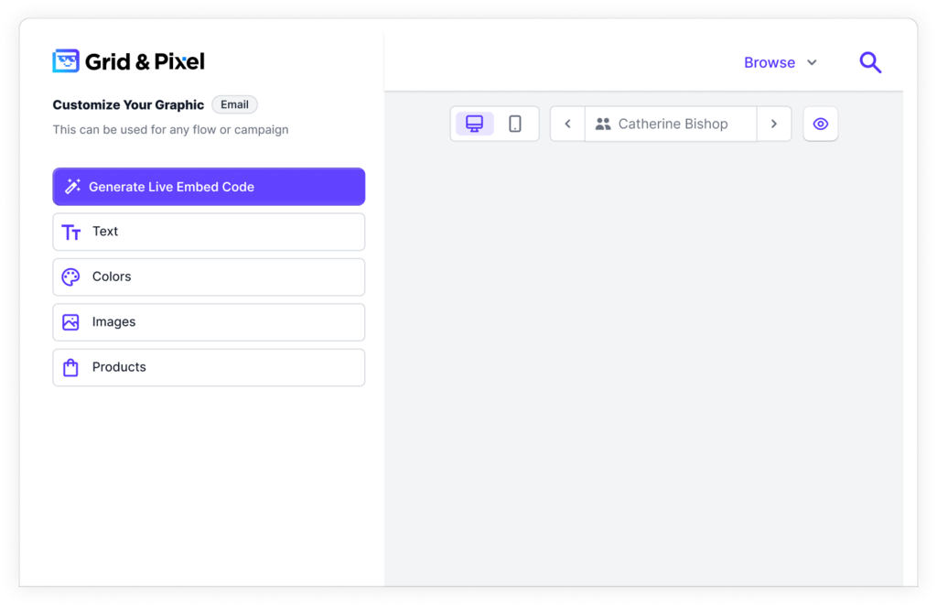
Task: Select the Catherine Bishop profile field
Action: 671,124
